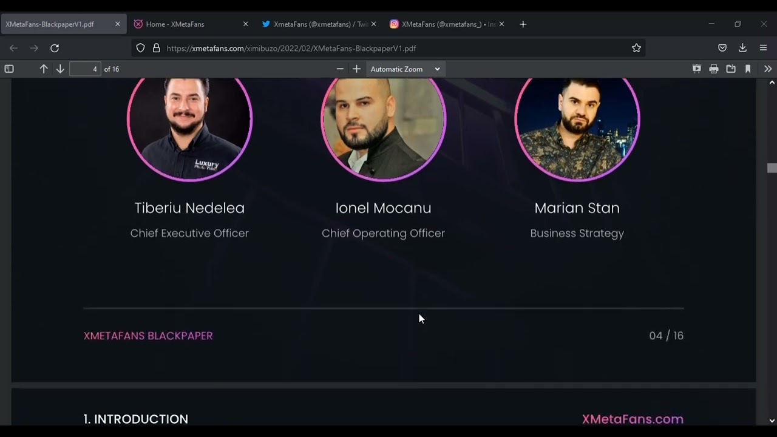Switch to Home - XMetaFans tab
777x437 pixels.
click(x=191, y=24)
